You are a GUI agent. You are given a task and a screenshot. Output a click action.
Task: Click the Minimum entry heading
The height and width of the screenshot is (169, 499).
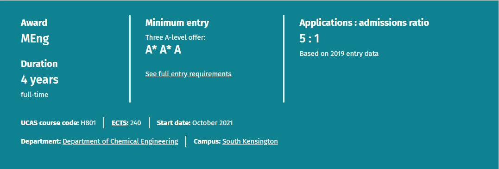coord(177,23)
